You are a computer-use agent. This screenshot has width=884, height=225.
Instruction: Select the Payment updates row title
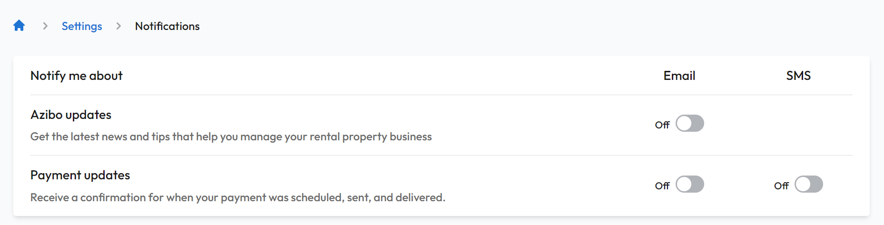80,175
